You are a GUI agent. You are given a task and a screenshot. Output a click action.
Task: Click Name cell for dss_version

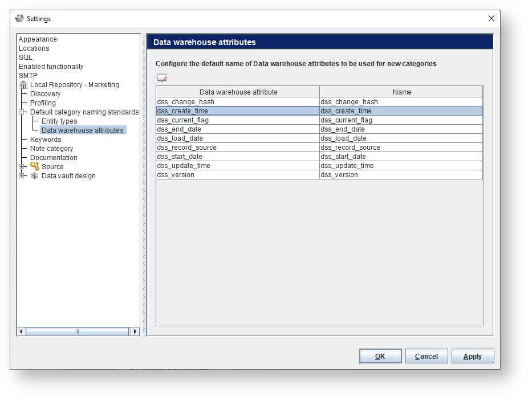coord(401,174)
